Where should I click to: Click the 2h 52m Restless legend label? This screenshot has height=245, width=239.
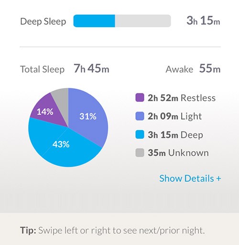(x=182, y=98)
